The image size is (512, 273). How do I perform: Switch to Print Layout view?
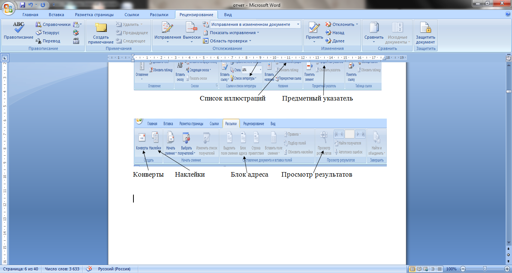point(412,269)
